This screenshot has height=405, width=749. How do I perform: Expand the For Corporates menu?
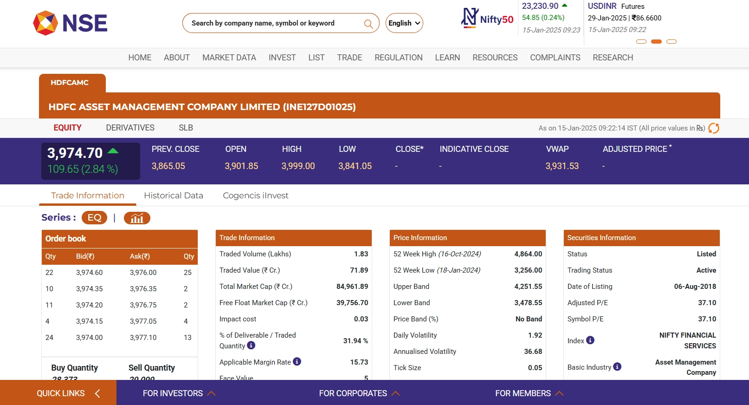click(x=359, y=393)
